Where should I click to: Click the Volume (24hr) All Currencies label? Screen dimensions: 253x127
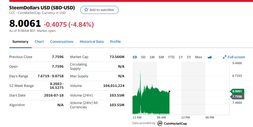tap(84, 105)
